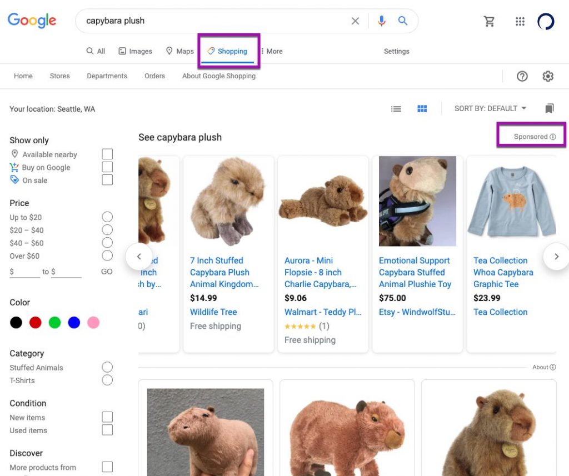The image size is (569, 476).
Task: Open the Images tab
Action: pos(136,51)
